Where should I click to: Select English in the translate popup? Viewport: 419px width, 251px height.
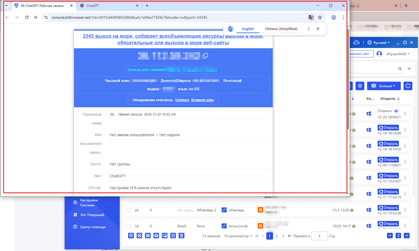(x=248, y=29)
